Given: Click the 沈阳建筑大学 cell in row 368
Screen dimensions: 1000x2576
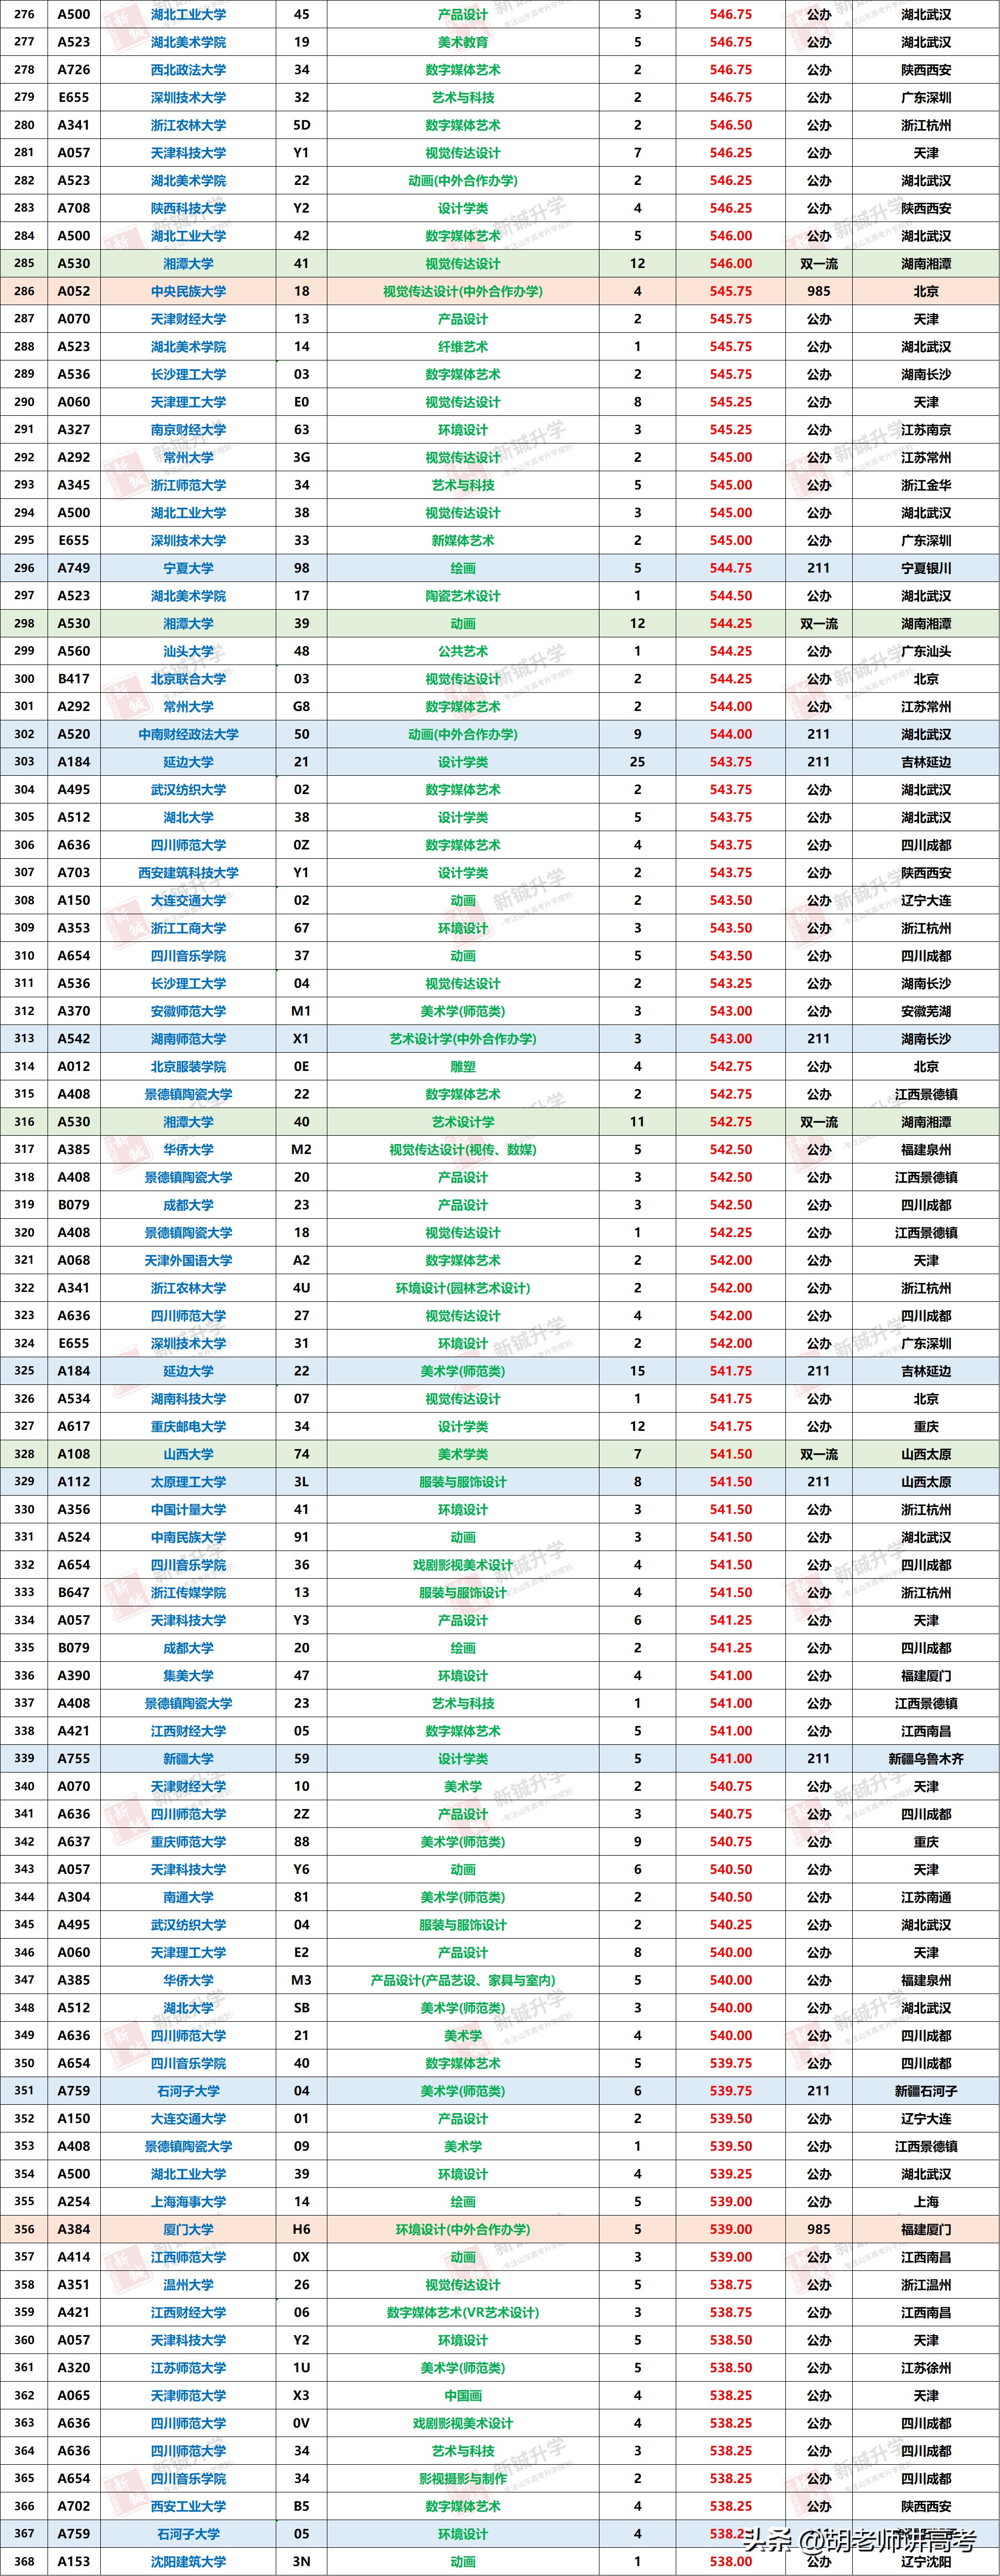Looking at the screenshot, I should tap(188, 2561).
